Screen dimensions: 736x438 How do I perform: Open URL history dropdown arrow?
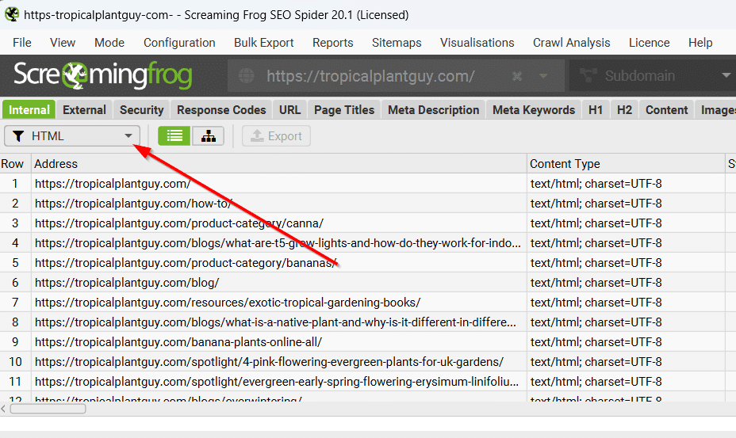tap(543, 75)
